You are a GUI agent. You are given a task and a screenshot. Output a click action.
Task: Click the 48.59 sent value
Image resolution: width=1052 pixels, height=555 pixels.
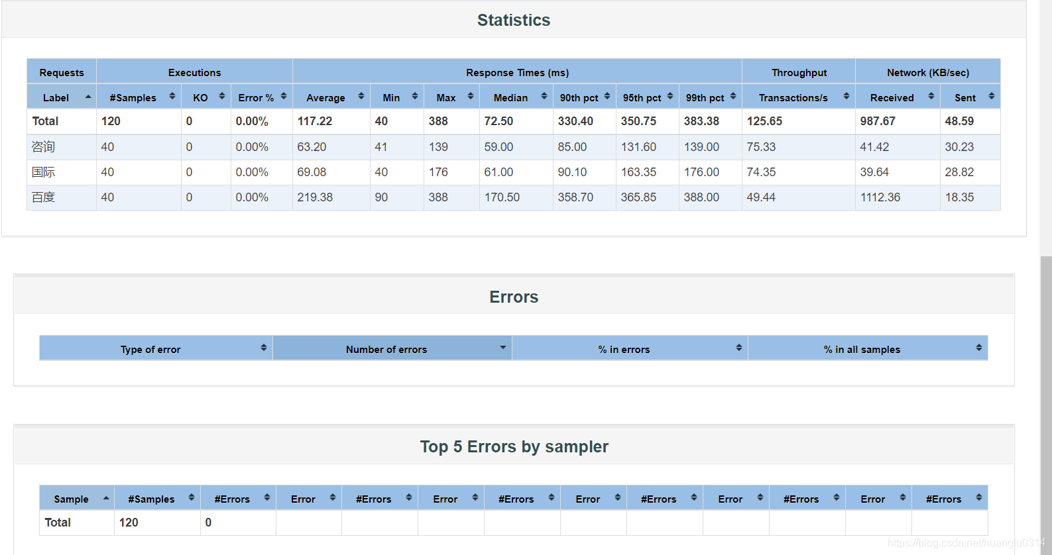coord(959,121)
